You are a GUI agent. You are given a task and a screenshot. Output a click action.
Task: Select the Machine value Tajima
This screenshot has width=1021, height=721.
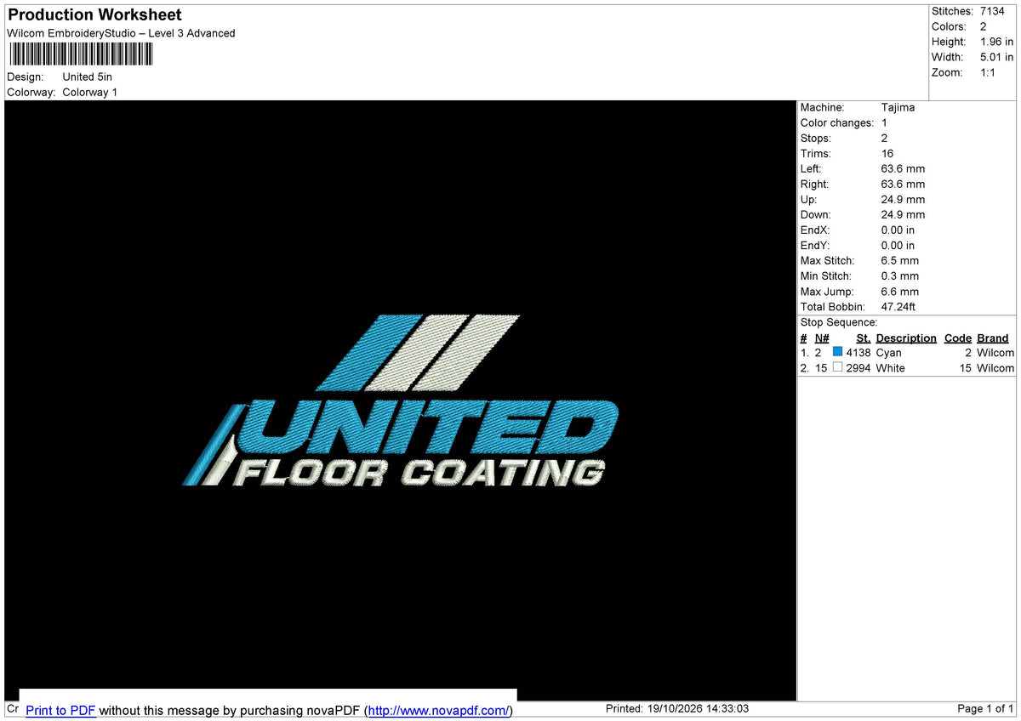(x=898, y=107)
